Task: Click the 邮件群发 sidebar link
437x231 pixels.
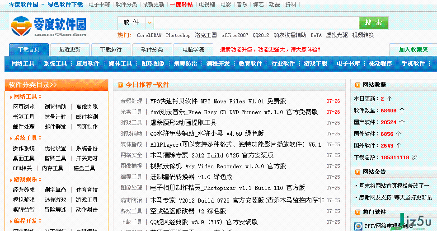Action: (55, 127)
